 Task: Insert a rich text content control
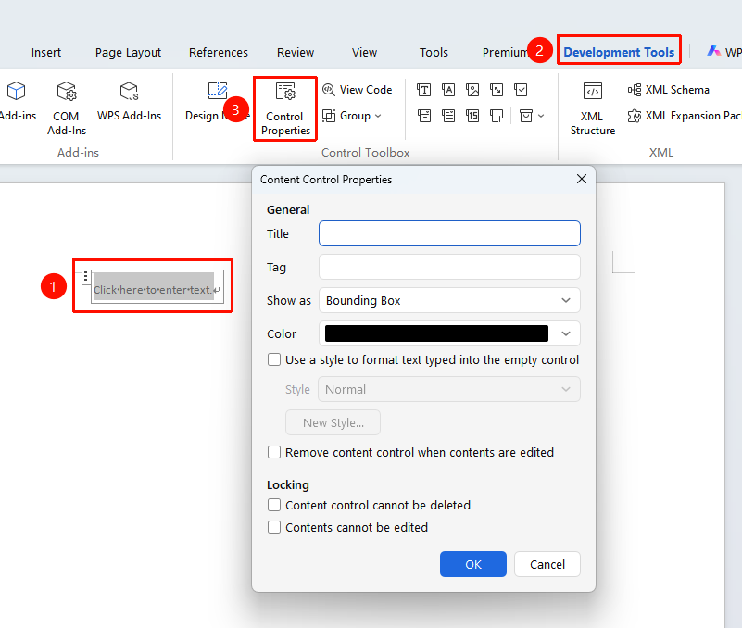pos(423,90)
